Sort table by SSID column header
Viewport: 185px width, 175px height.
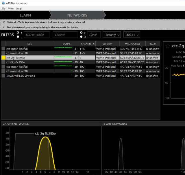[x=30, y=44]
